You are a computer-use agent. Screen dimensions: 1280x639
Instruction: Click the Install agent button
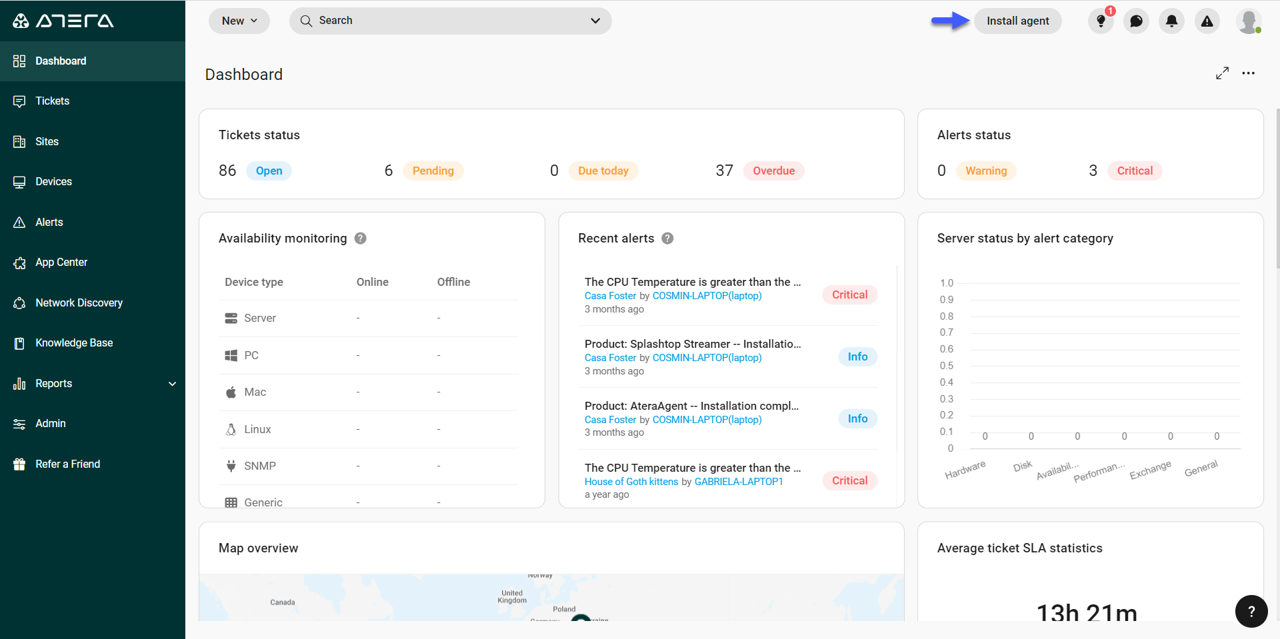(1017, 21)
